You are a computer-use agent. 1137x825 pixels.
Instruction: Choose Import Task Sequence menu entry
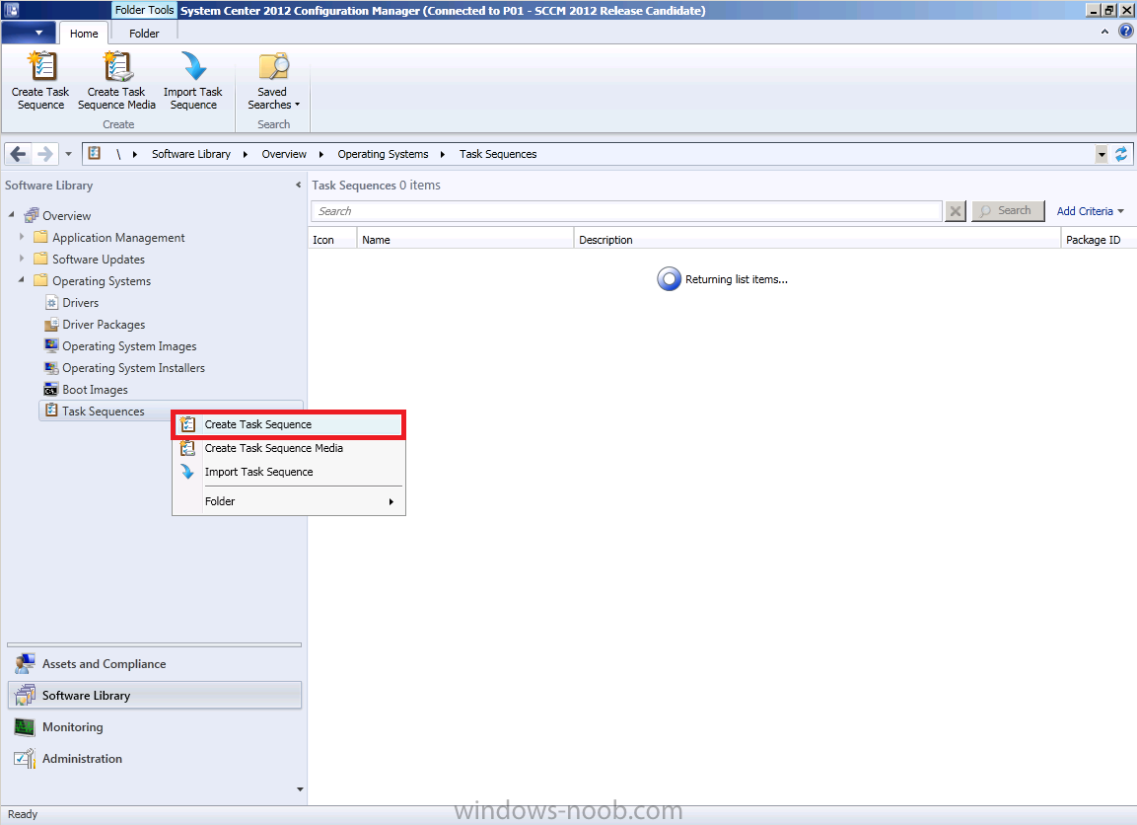click(289, 472)
